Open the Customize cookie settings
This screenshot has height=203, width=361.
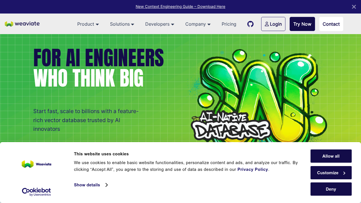tap(331, 173)
